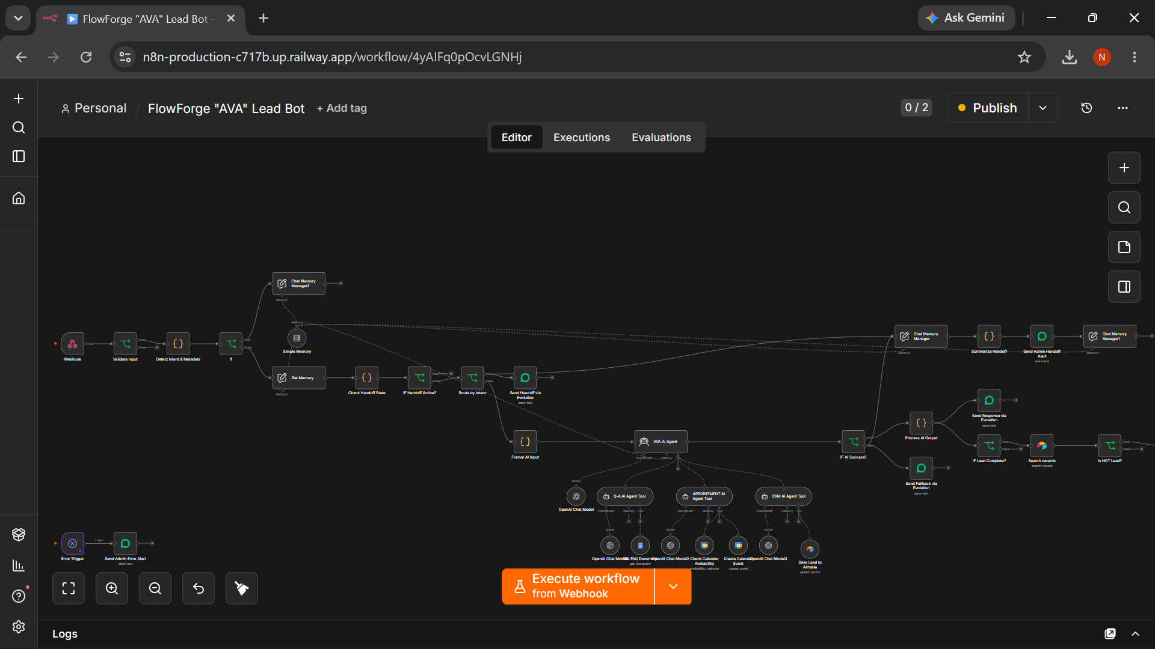Open the add node panel
Screen dimensions: 1155x649
pos(1124,168)
